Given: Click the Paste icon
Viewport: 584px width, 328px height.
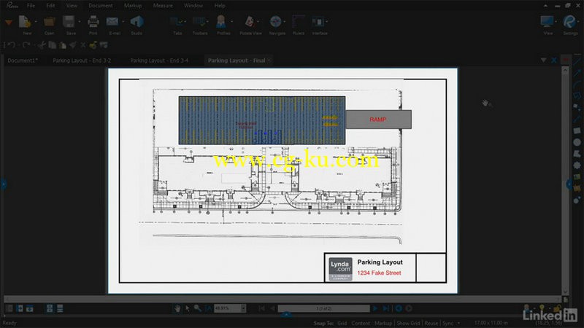Looking at the screenshot, I should click(x=63, y=45).
